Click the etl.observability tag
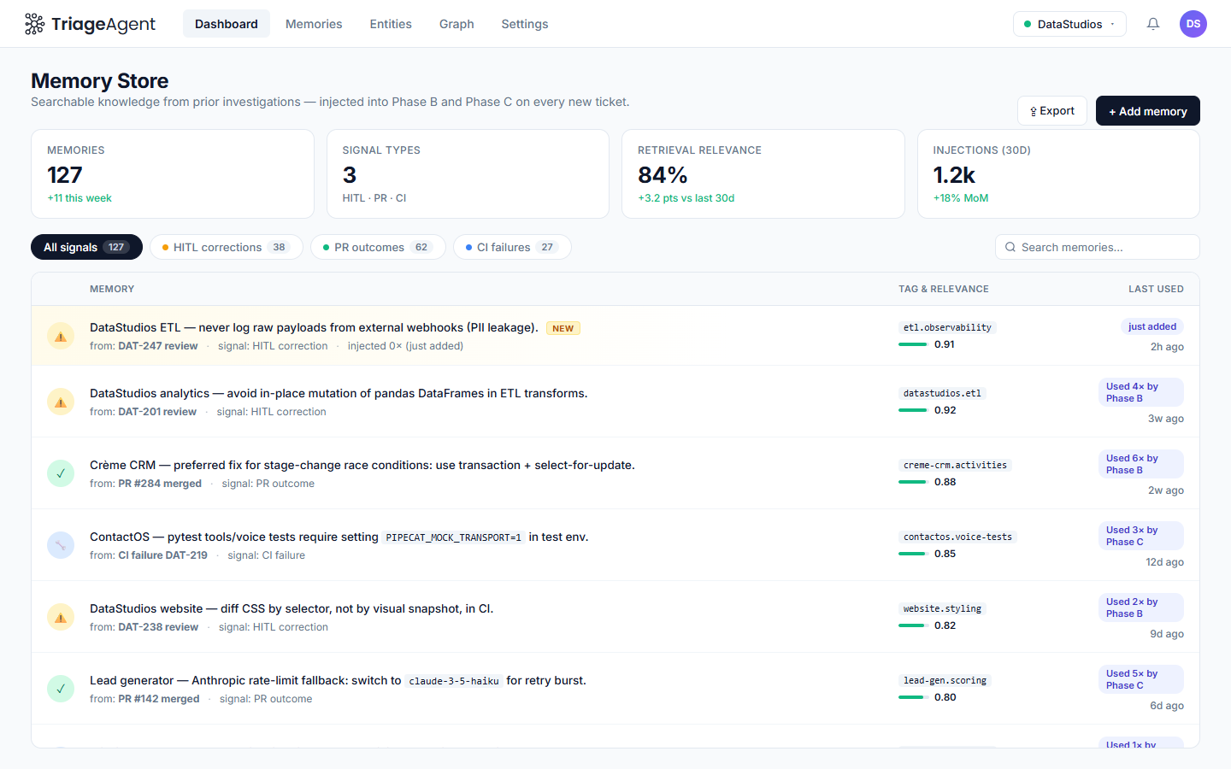The width and height of the screenshot is (1231, 769). (x=947, y=327)
